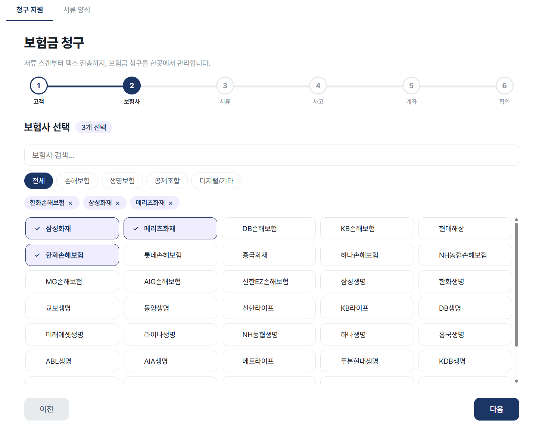Go to step 1 고객 in the stepper

tap(38, 86)
